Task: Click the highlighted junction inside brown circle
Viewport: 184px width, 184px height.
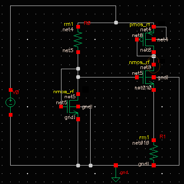Action: point(153,56)
